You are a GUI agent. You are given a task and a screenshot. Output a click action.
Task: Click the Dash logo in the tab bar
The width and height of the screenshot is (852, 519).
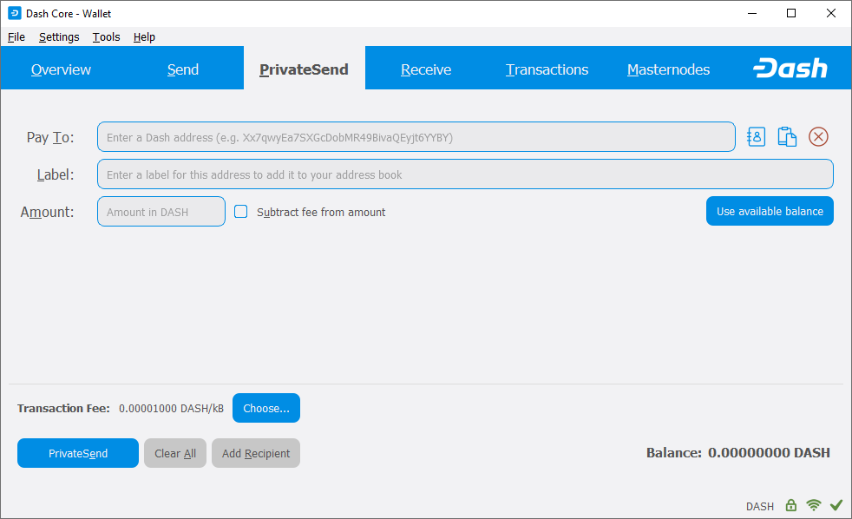coord(790,69)
